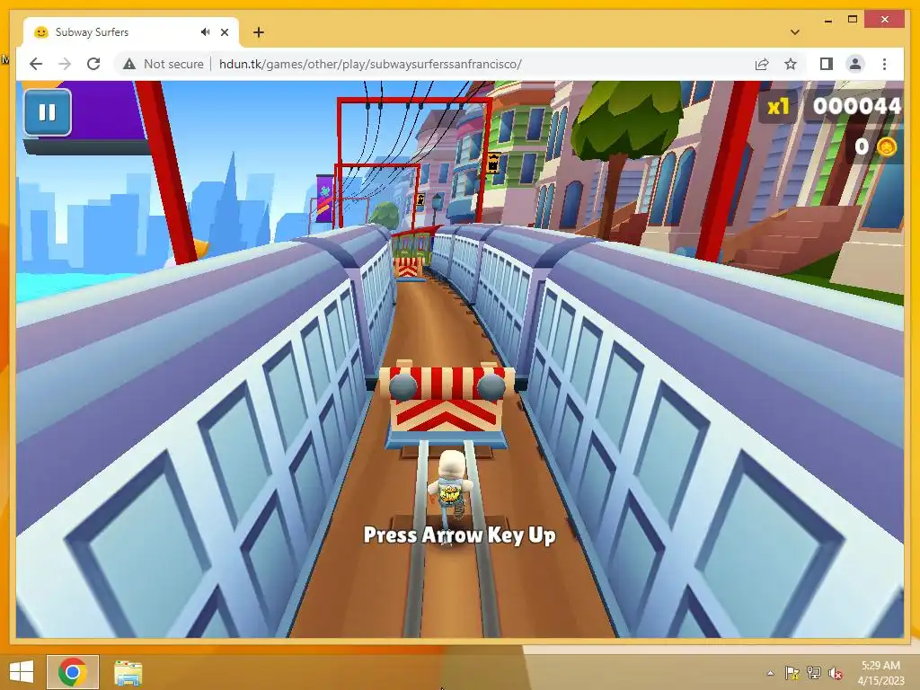
Task: Show hidden system tray icons
Action: (x=770, y=673)
